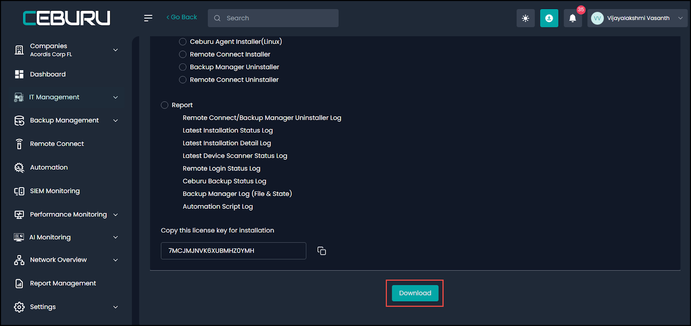The image size is (691, 326).
Task: Open the Settings menu label
Action: 43,307
